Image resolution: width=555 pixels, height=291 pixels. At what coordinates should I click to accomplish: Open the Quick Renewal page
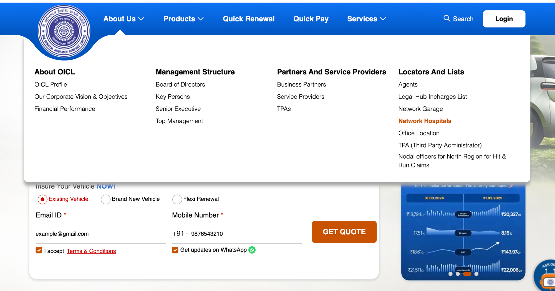[x=249, y=19]
